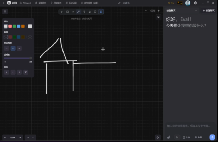This screenshot has width=218, height=142.
Task: Open the history records tab
Action: 71,3
